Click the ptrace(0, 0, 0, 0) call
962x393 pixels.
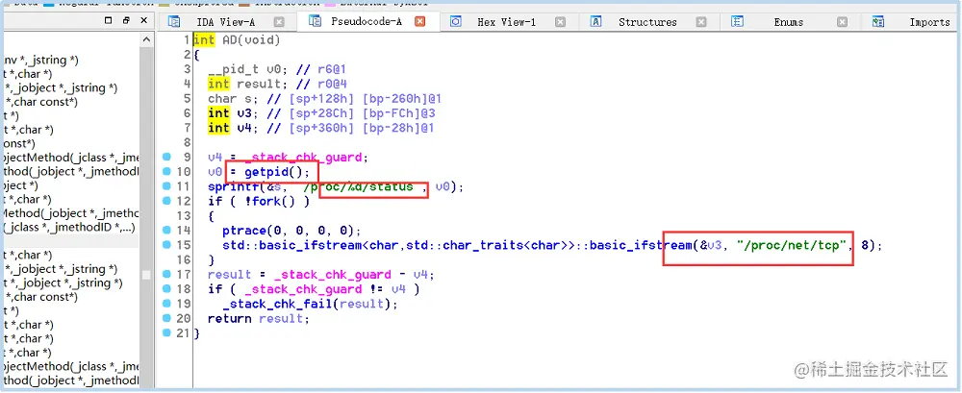(x=289, y=232)
